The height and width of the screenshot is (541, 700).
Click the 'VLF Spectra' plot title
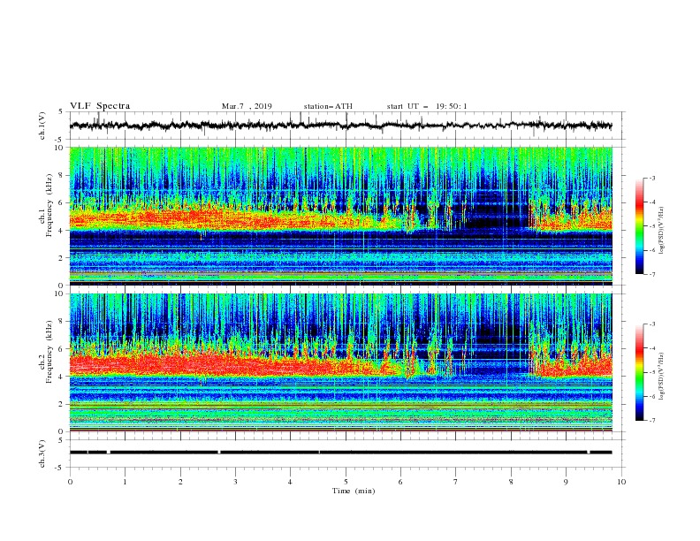(100, 106)
